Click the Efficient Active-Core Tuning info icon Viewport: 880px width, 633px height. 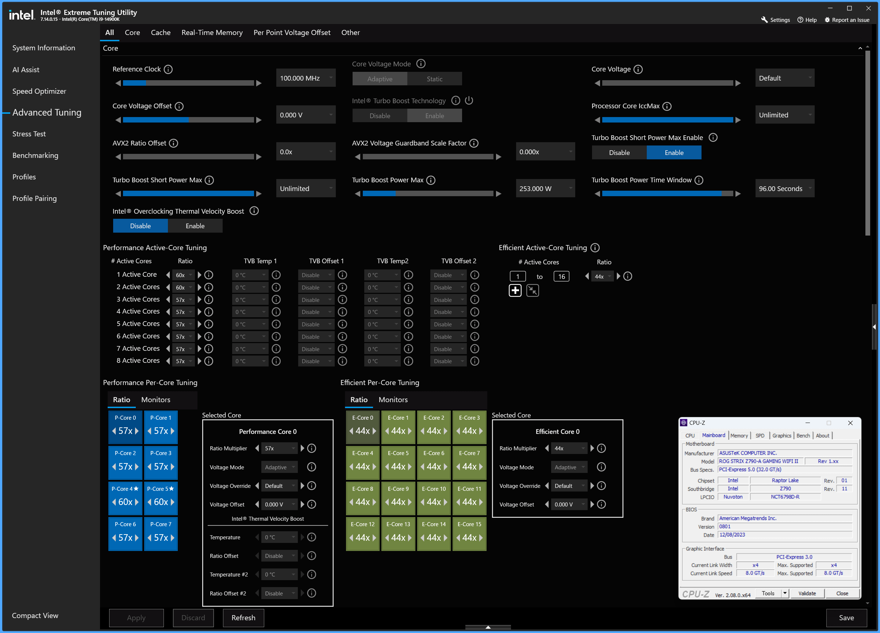coord(595,247)
